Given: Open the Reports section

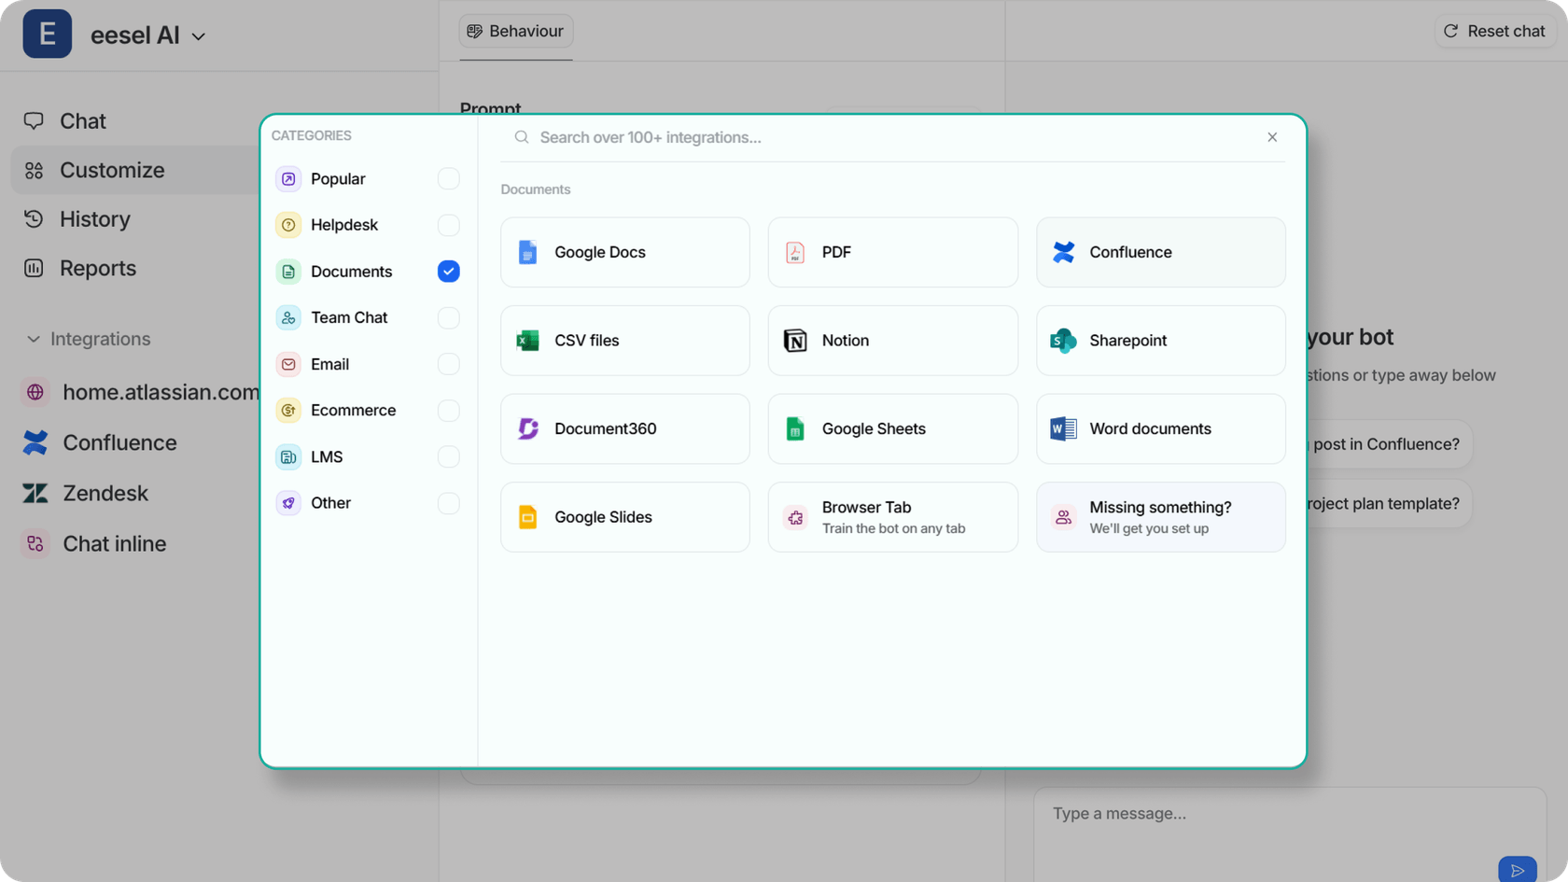Looking at the screenshot, I should 97,268.
